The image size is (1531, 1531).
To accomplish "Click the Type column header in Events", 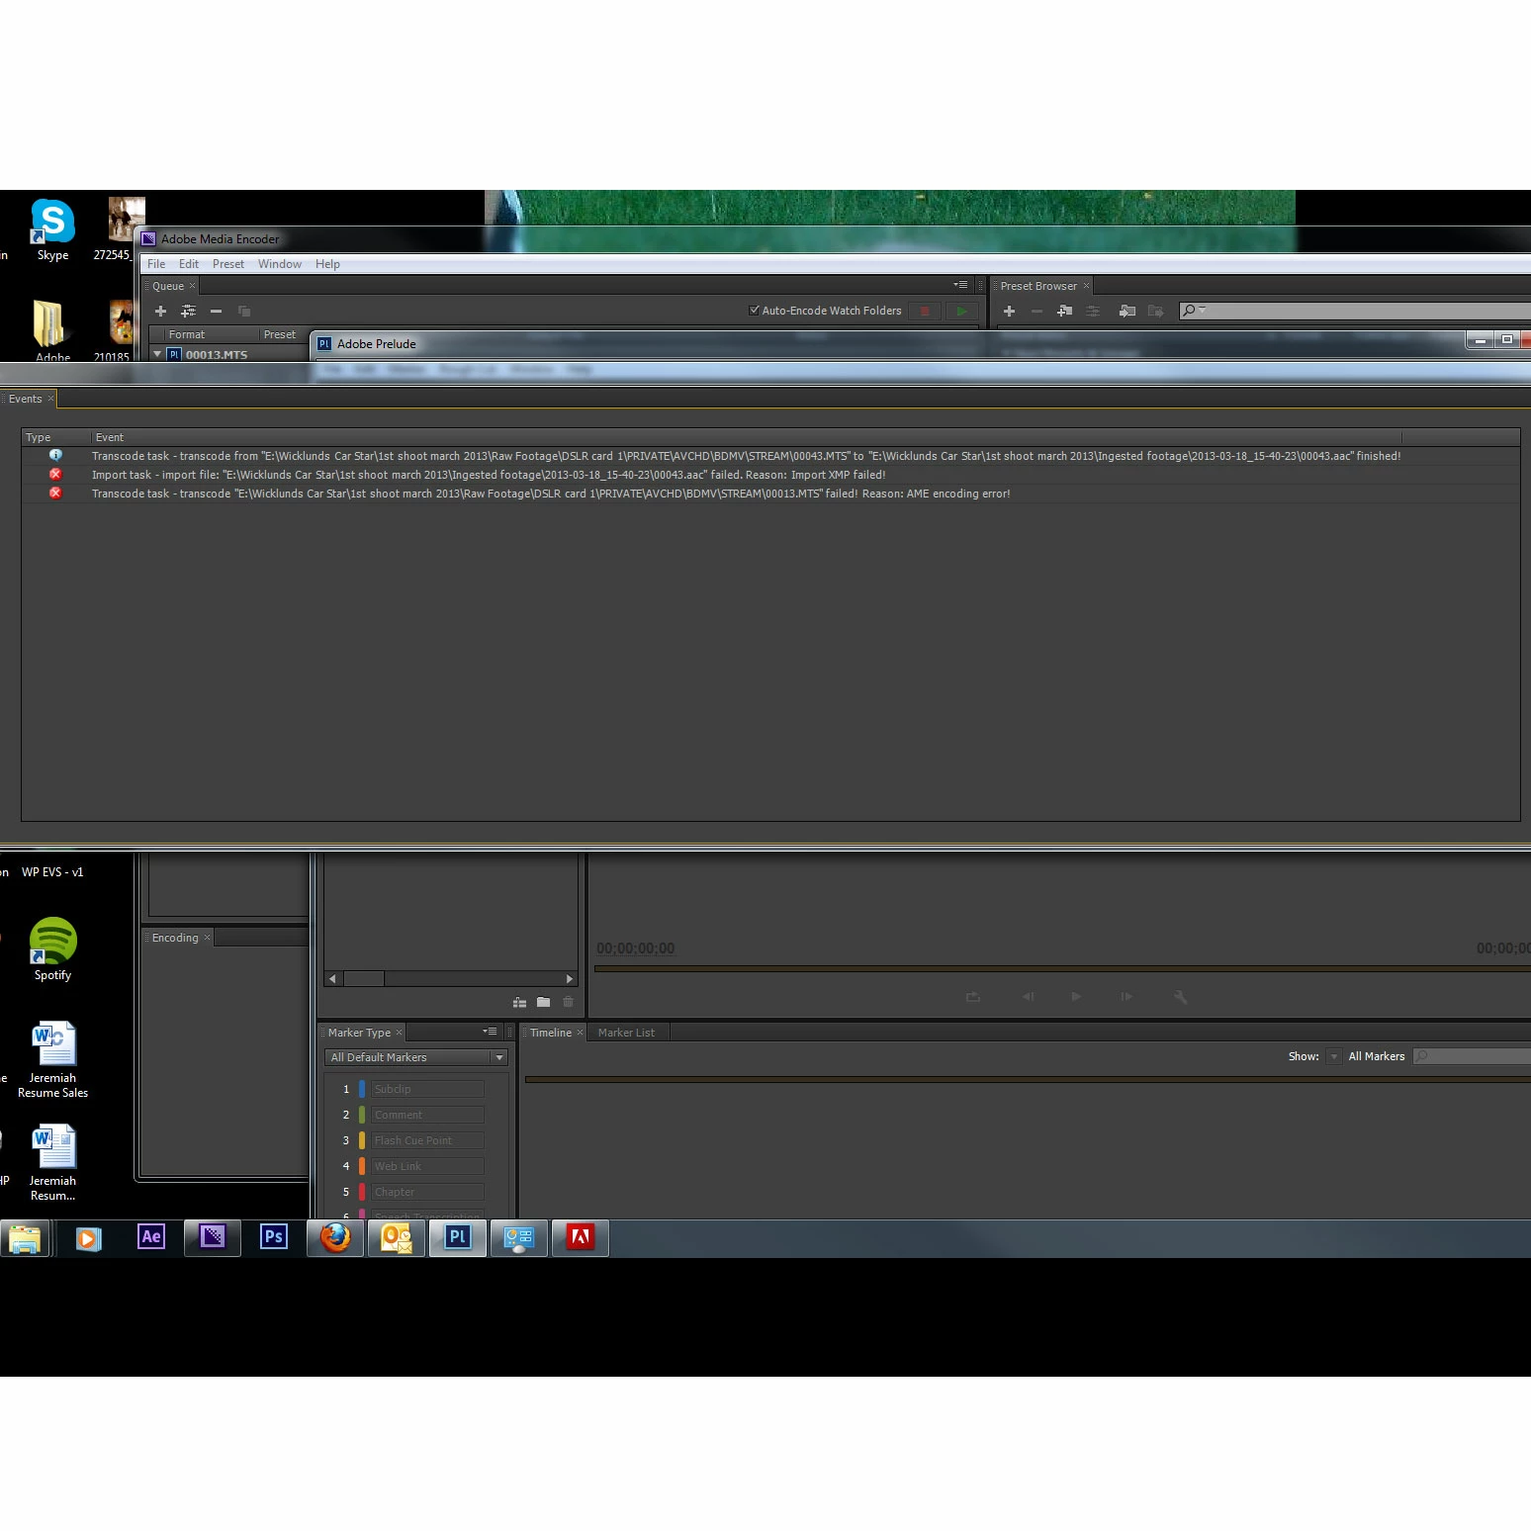I will pyautogui.click(x=56, y=437).
